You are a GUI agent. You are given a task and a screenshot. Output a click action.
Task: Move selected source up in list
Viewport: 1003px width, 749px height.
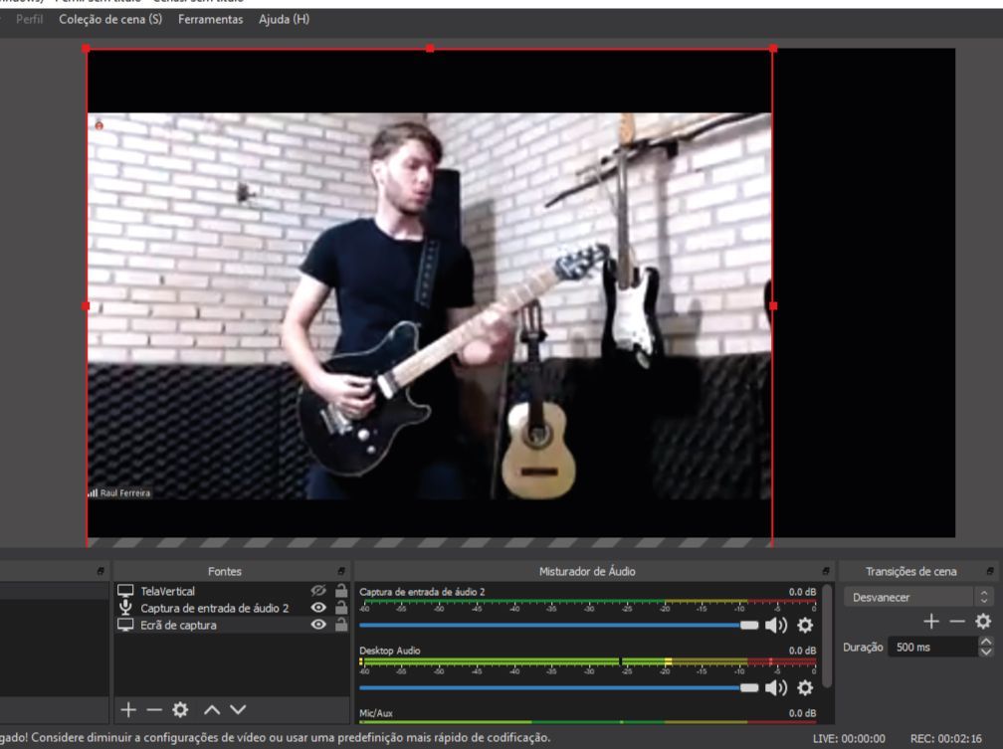pyautogui.click(x=211, y=711)
